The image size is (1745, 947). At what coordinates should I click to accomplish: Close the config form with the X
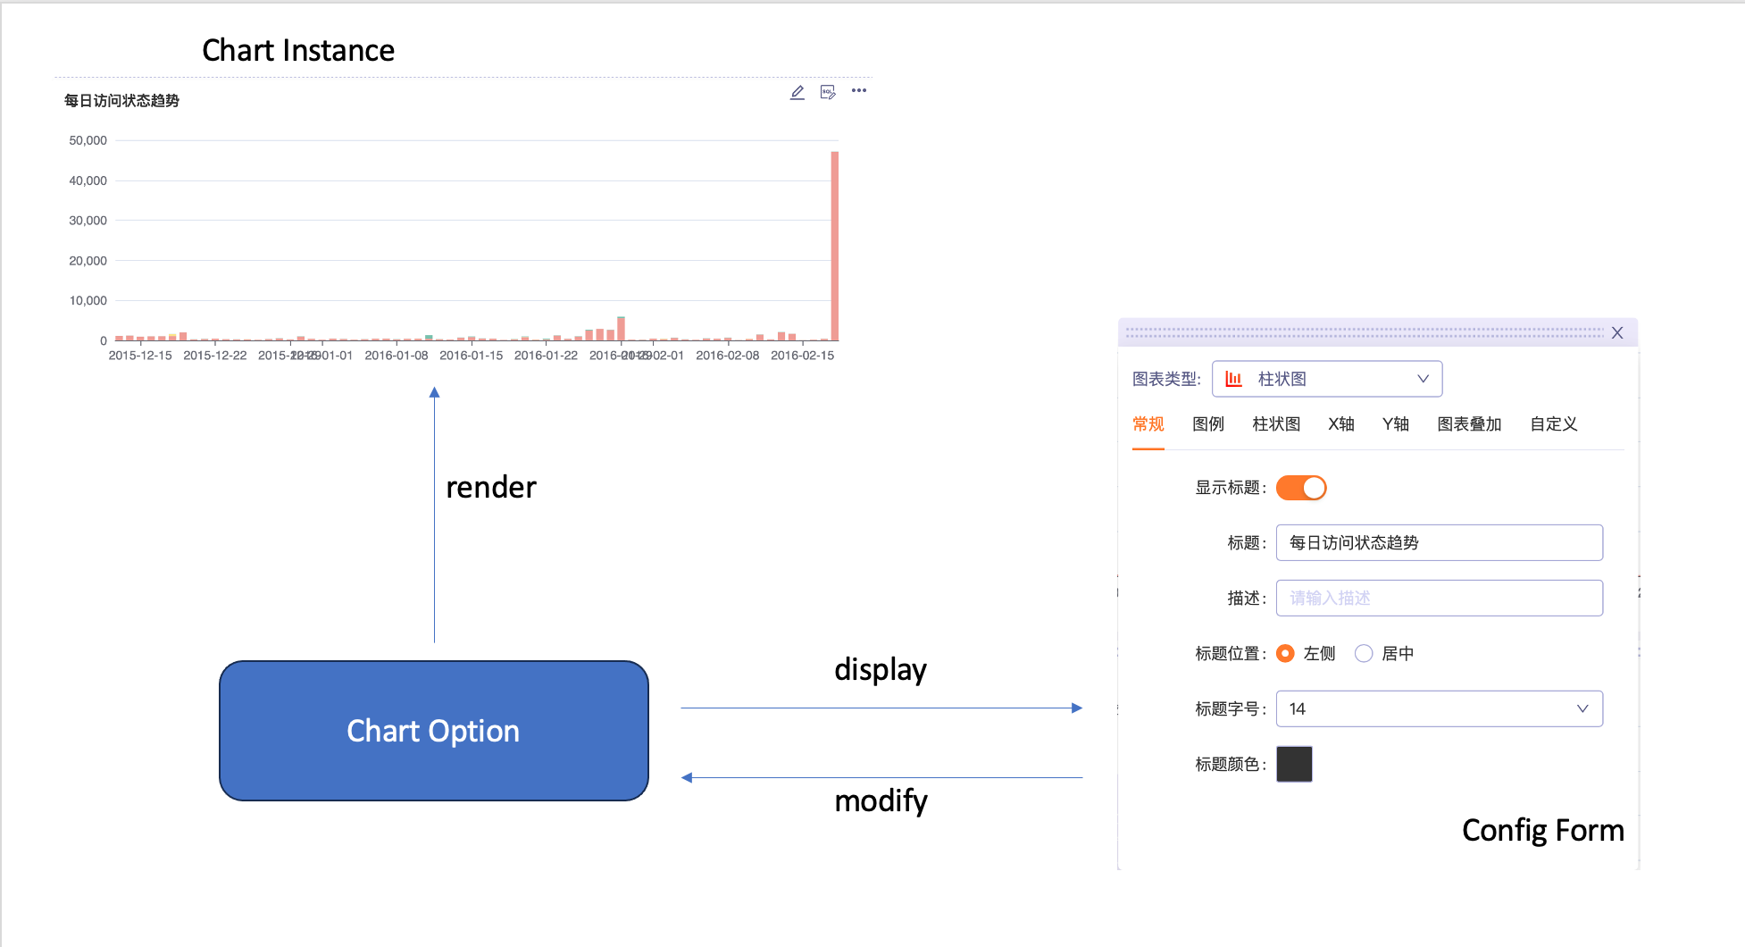coord(1617,332)
